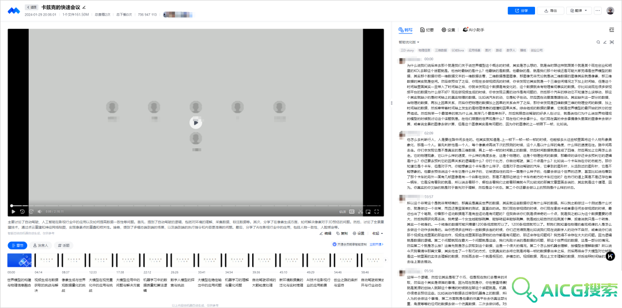Open the user avatar at top right

coord(610,11)
